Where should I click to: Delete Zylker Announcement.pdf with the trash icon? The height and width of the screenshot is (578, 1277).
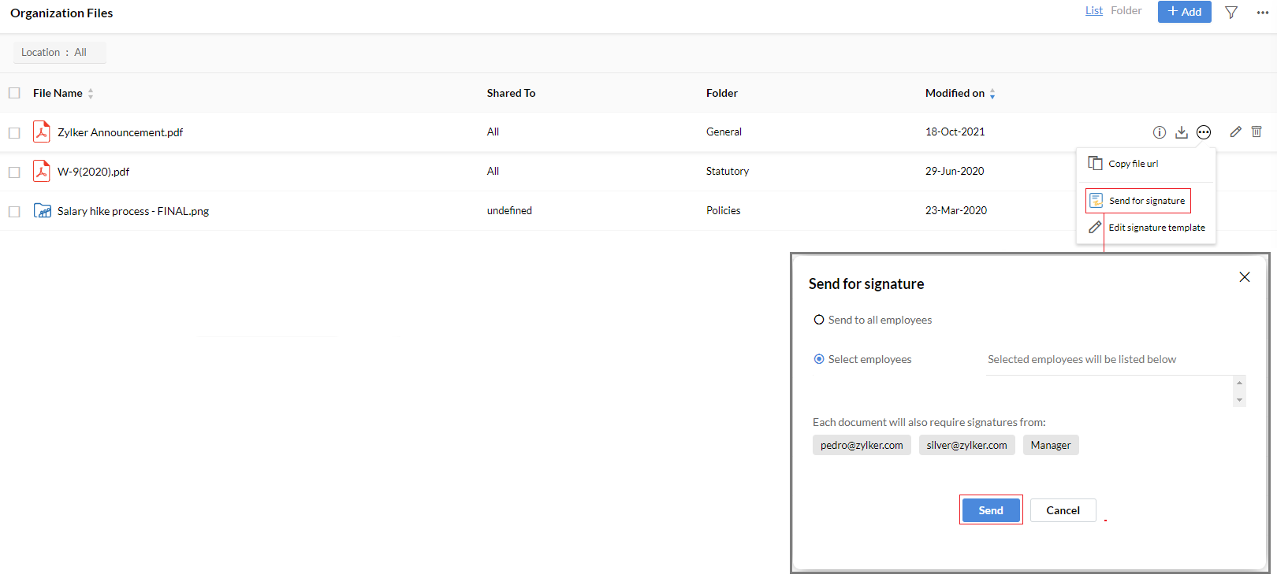point(1257,132)
